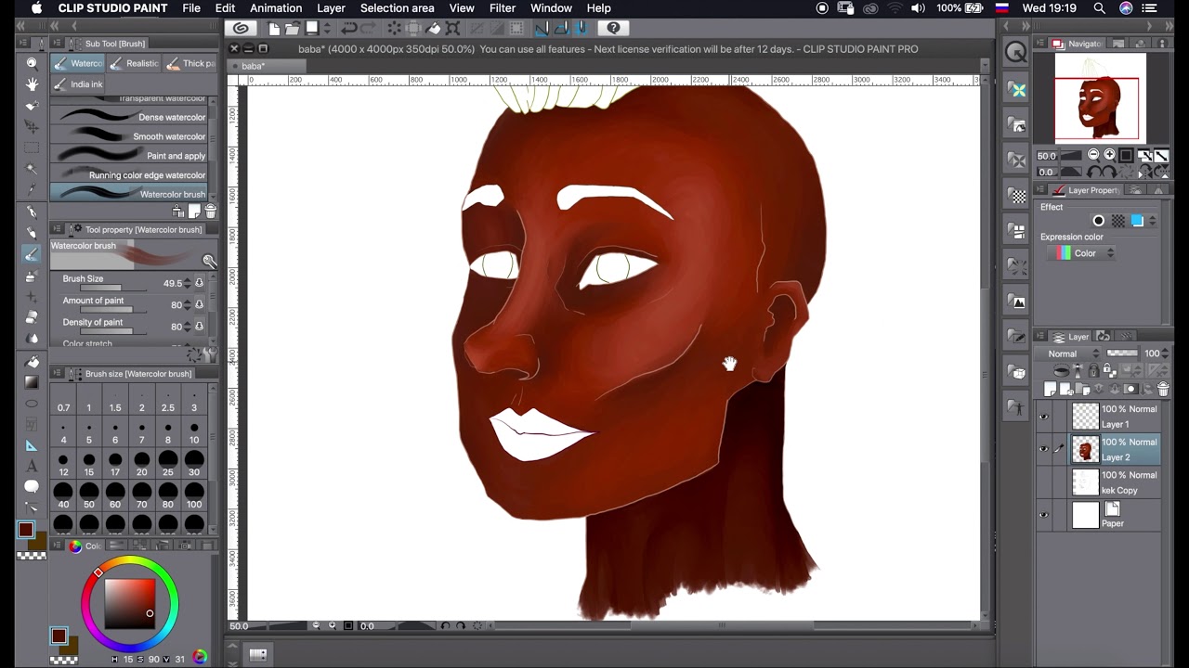Select brush size preset 100

click(194, 495)
